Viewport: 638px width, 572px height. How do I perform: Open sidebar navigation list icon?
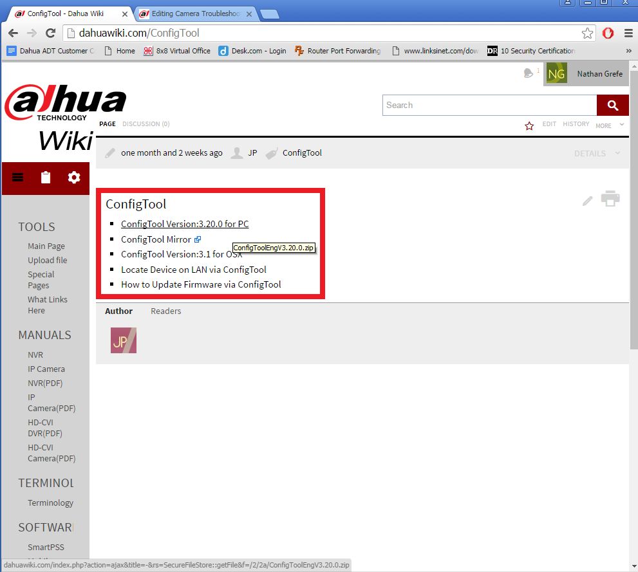tap(17, 178)
